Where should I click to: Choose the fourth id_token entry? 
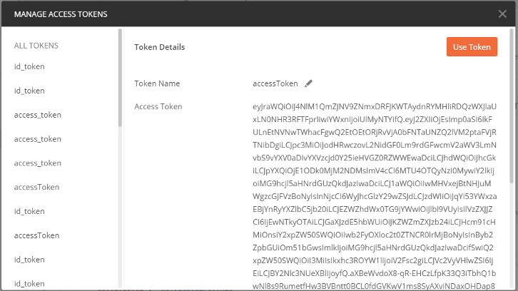pos(29,259)
